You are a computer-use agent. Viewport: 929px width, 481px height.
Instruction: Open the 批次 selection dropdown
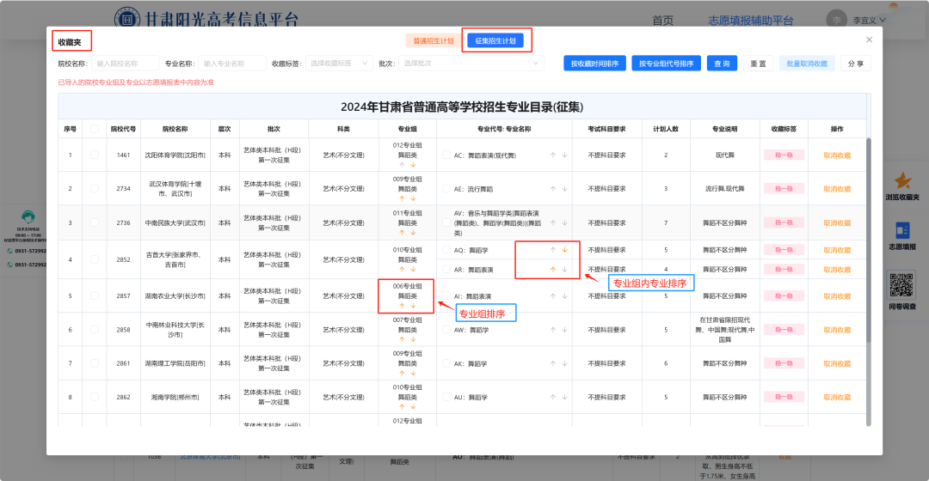click(x=471, y=64)
